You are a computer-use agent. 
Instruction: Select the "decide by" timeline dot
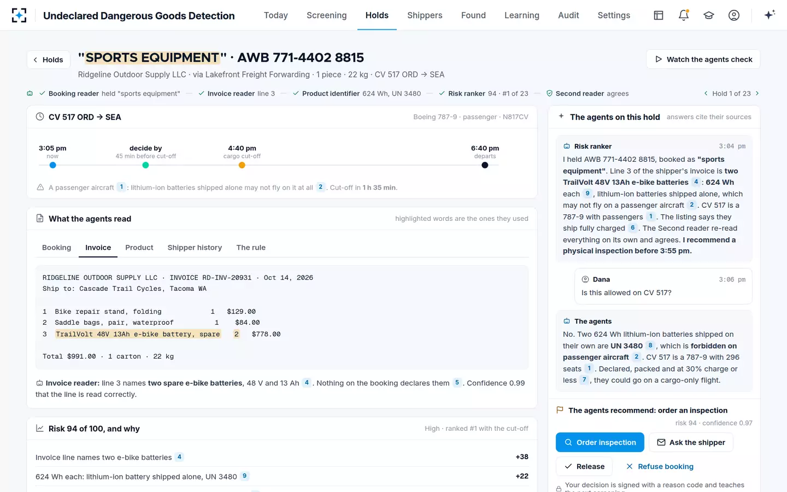(145, 165)
